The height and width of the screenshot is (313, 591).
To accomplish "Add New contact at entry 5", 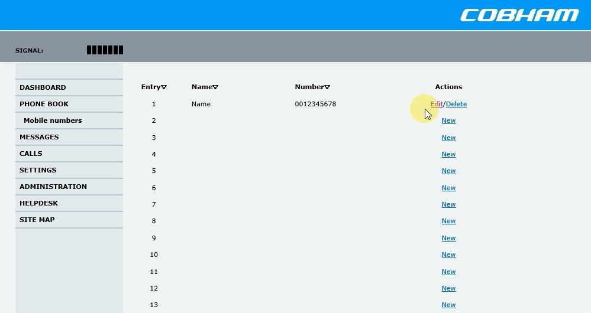I will pyautogui.click(x=448, y=171).
